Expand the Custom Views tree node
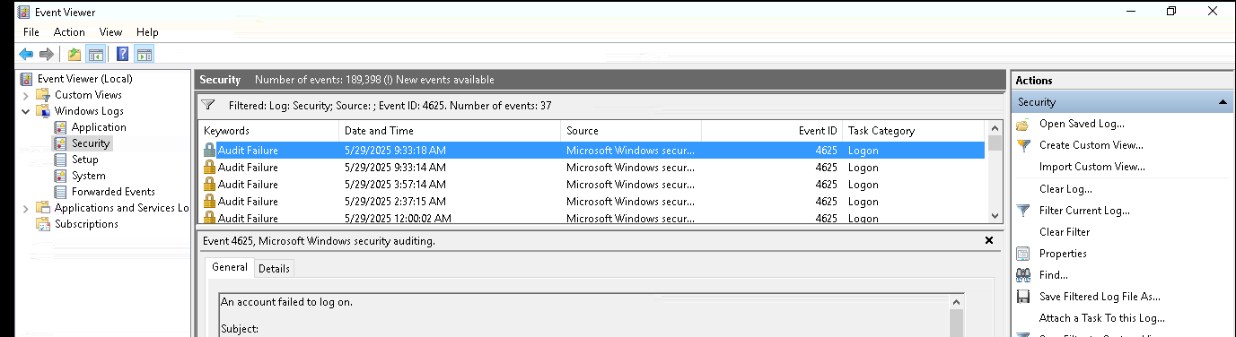The height and width of the screenshot is (337, 1236). 25,95
